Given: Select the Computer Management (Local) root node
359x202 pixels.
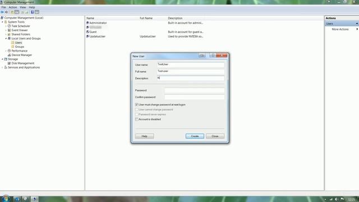Looking at the screenshot, I should [x=24, y=17].
